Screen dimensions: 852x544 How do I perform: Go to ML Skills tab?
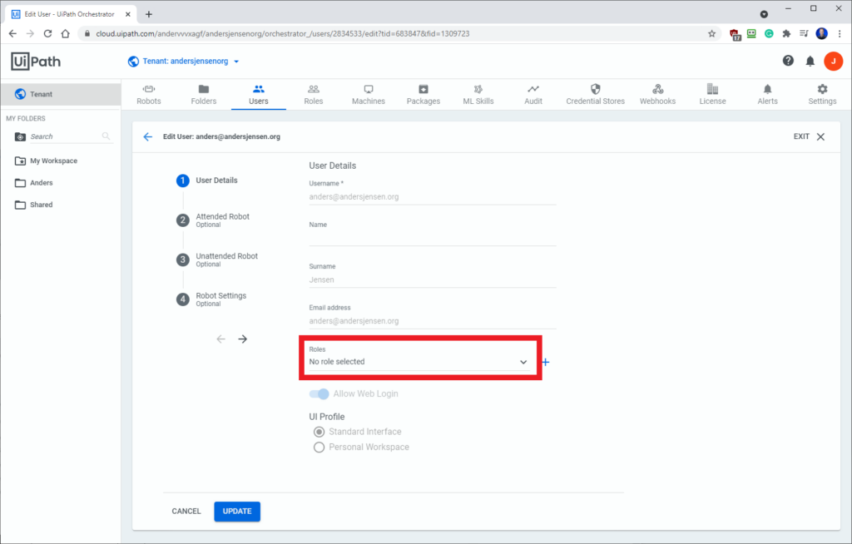pos(478,95)
